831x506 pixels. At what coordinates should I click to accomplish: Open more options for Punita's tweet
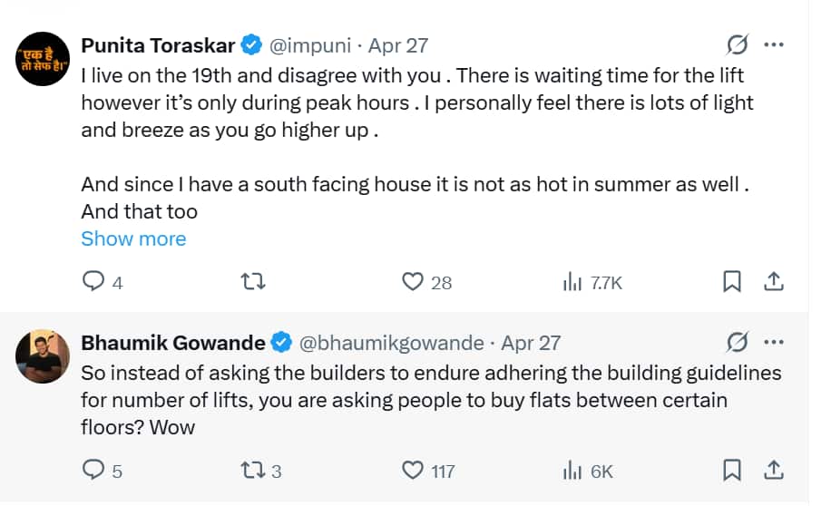(774, 44)
